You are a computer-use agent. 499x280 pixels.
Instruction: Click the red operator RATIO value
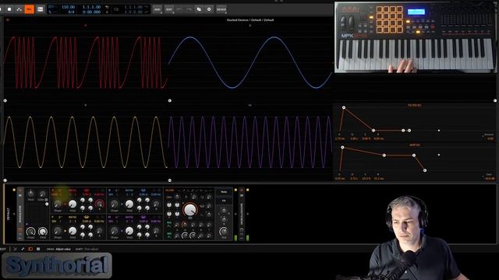[x=73, y=194]
